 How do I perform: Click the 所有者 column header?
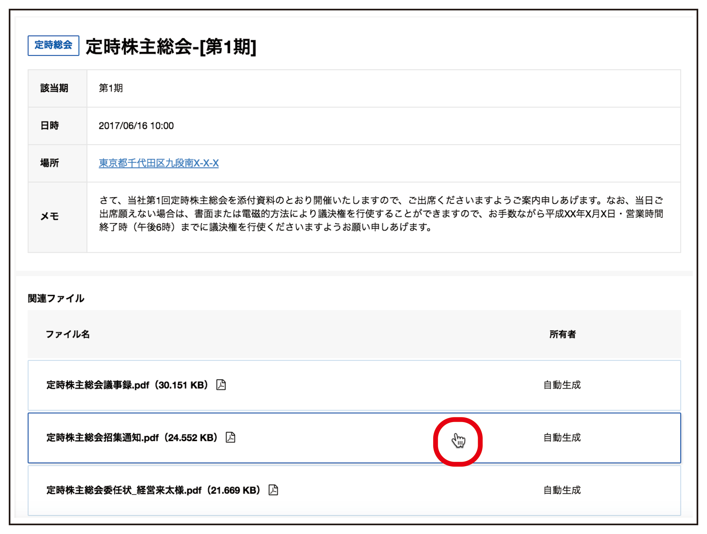(562, 334)
